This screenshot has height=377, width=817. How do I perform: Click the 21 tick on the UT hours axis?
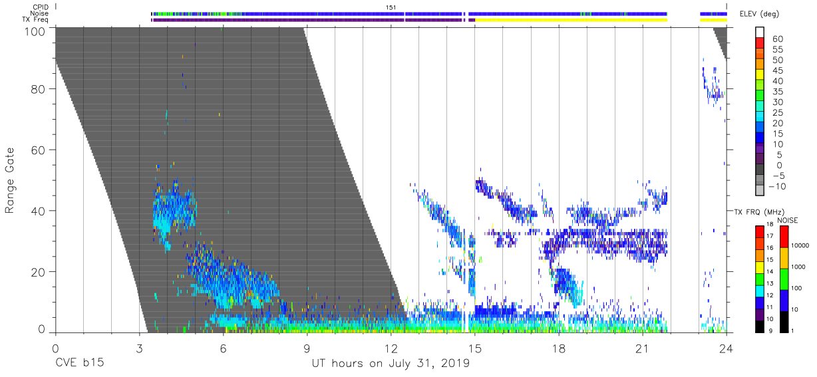coord(643,348)
